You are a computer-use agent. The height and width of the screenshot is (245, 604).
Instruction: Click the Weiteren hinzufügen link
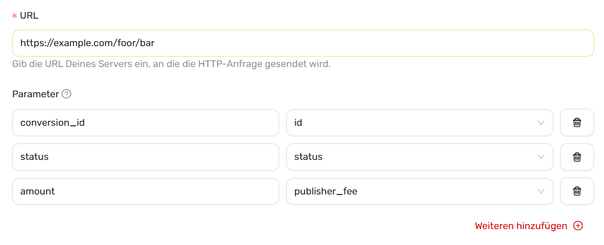(521, 226)
